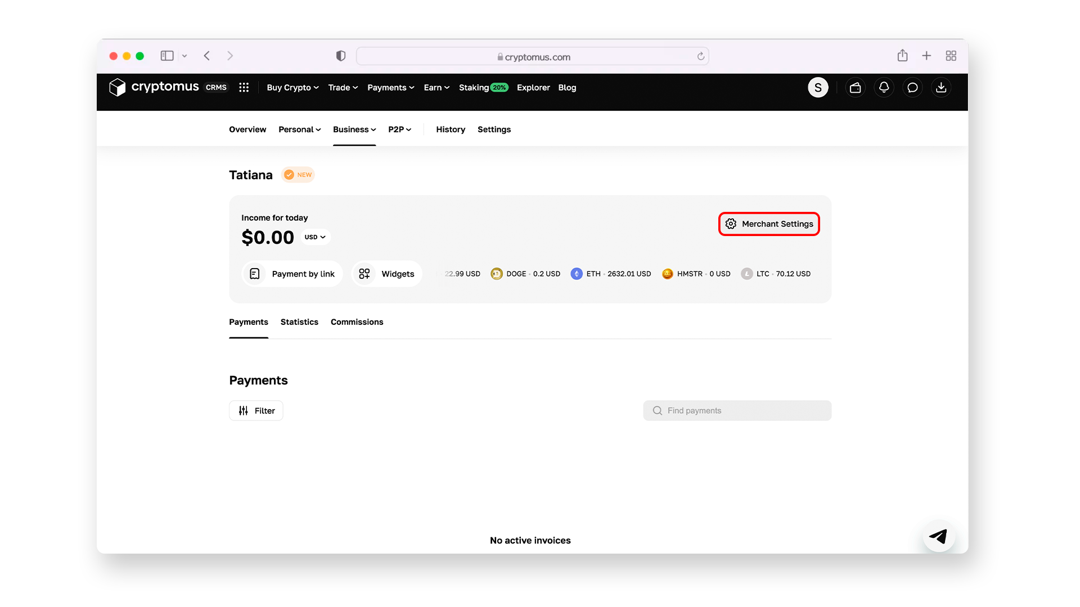Screen dimensions: 1080x607
Task: Open the Personal dropdown menu
Action: [299, 129]
